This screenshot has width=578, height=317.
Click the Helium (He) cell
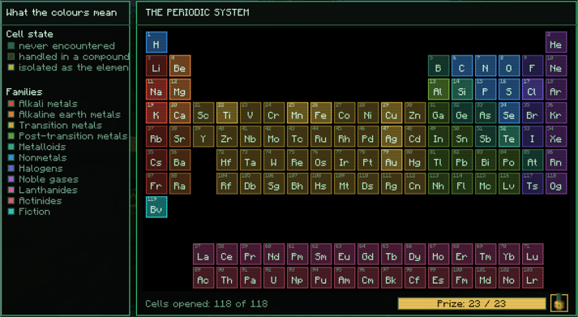click(556, 42)
